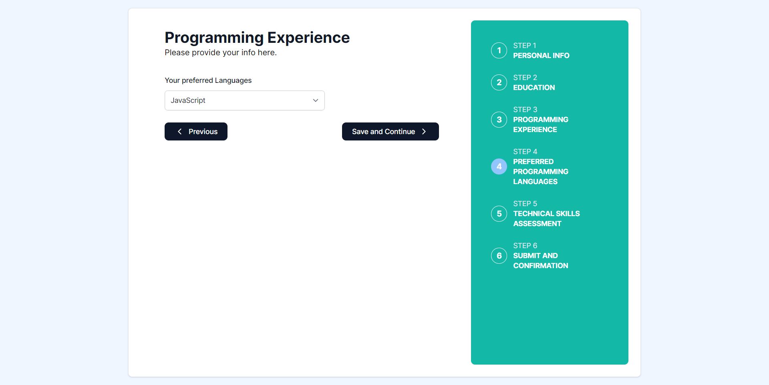Click the PERSONAL INFO step label

coord(541,56)
